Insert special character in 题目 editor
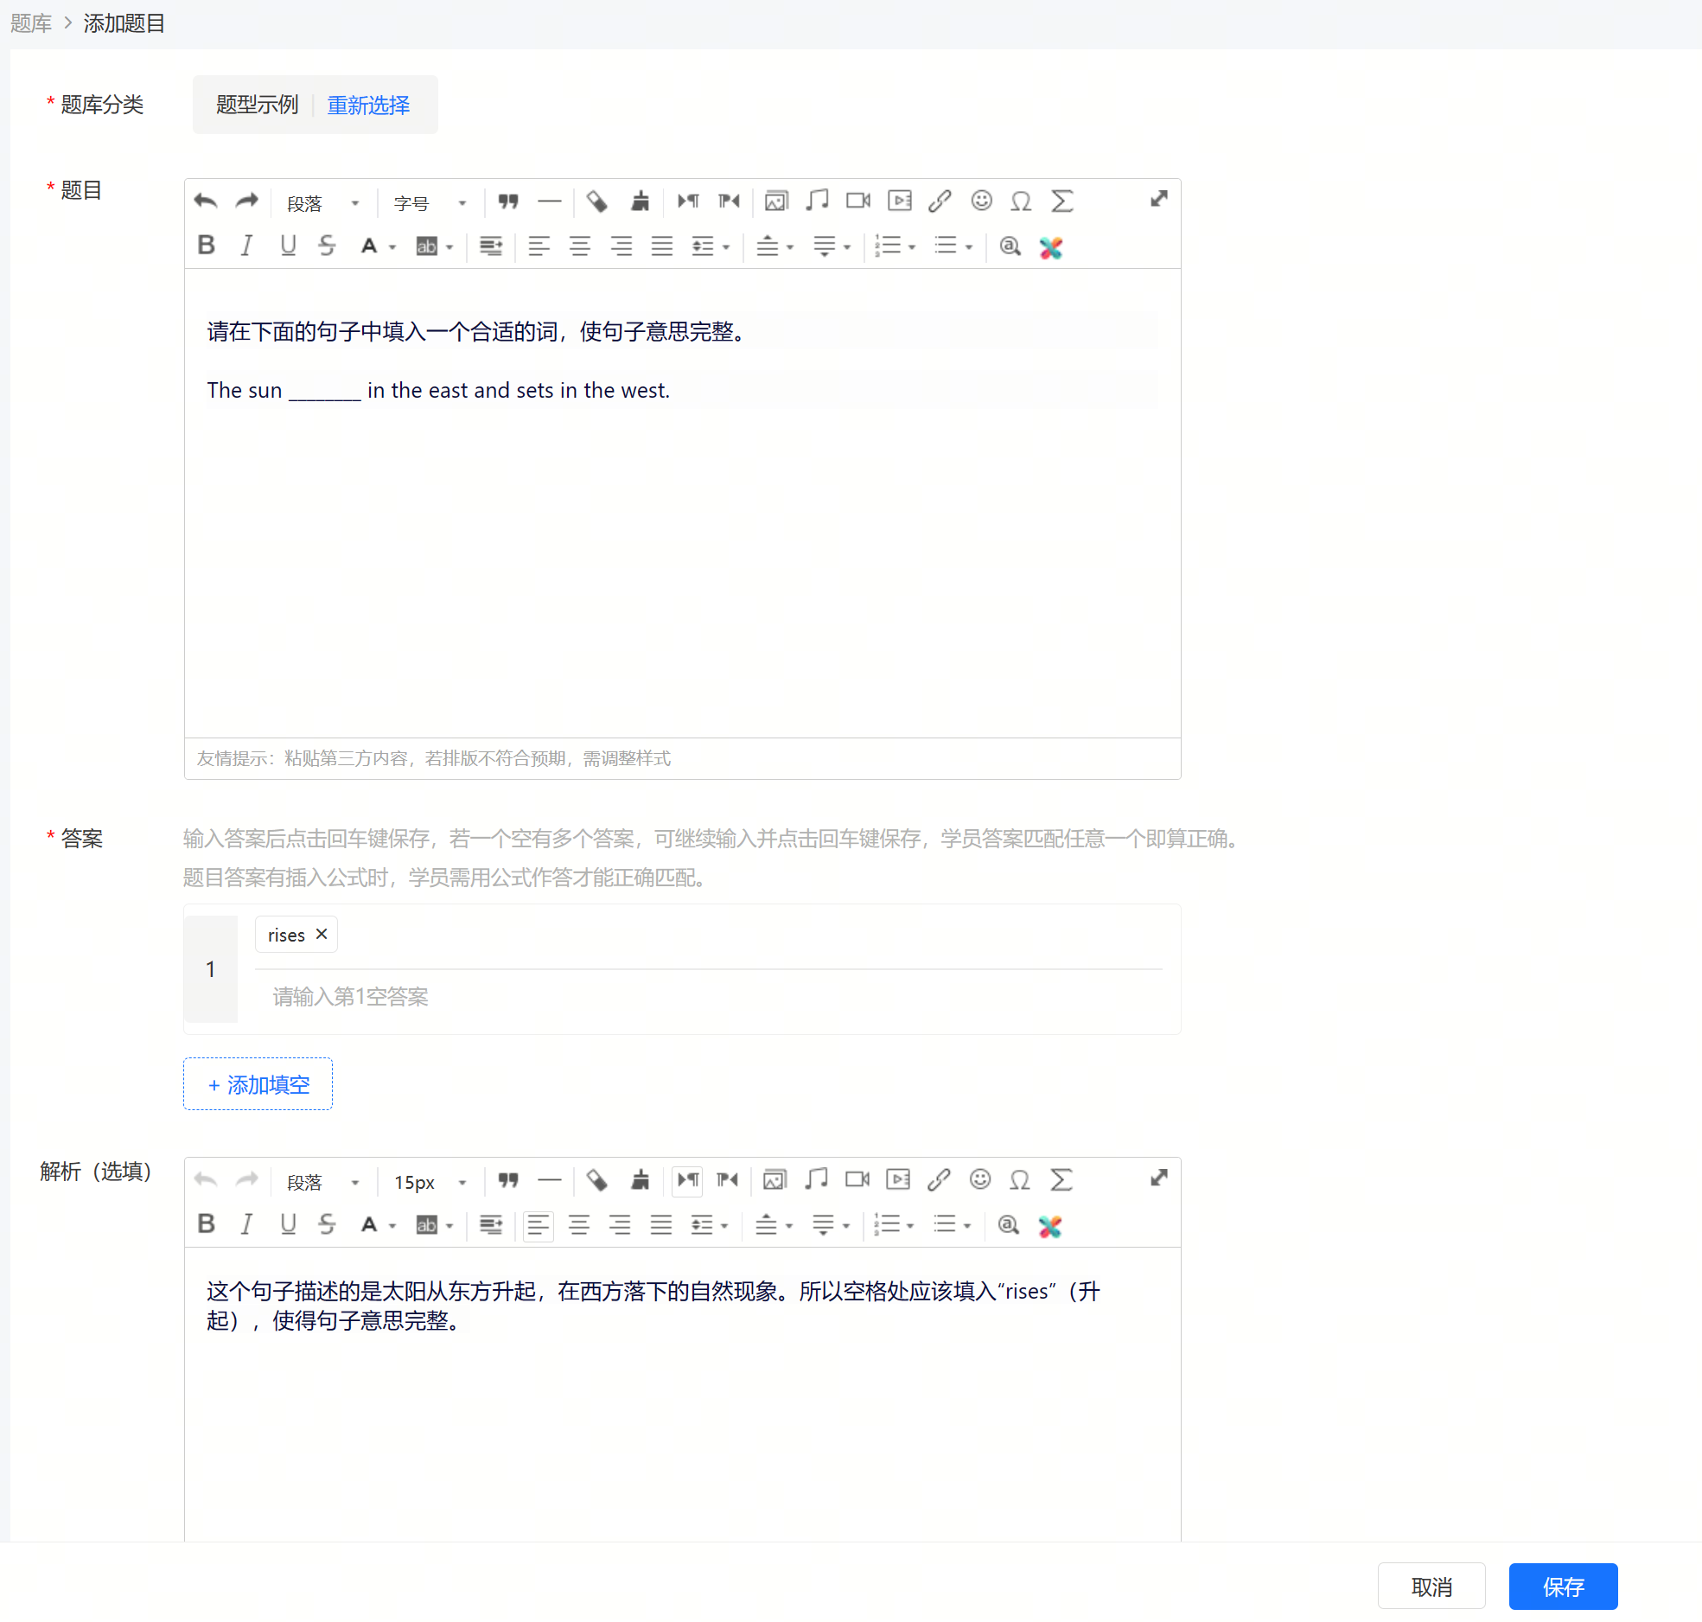The image size is (1702, 1622). pyautogui.click(x=1021, y=201)
